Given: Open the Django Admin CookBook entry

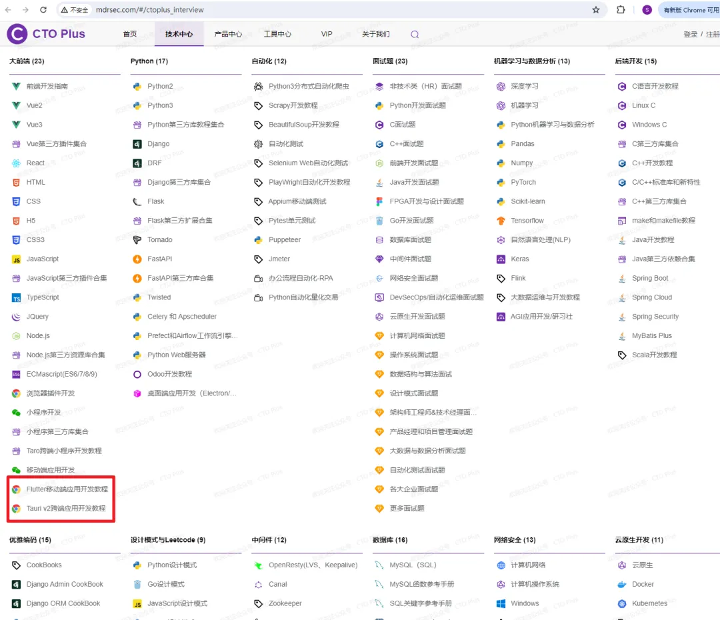Looking at the screenshot, I should click(65, 585).
